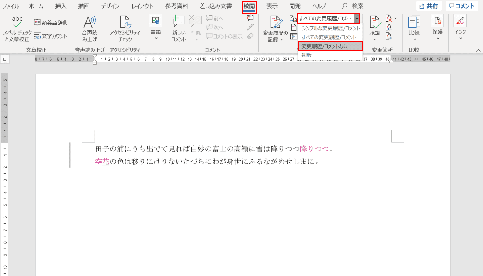Viewport: 483px width, 276px height.
Task: Select the eraser icon in コメント group
Action: [x=250, y=36]
